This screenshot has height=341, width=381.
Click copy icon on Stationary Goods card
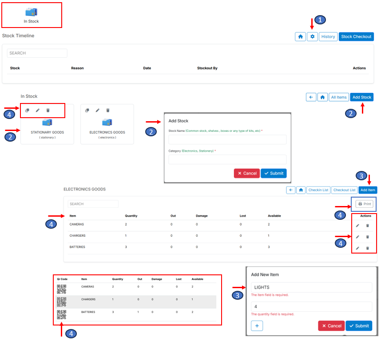[x=27, y=110]
